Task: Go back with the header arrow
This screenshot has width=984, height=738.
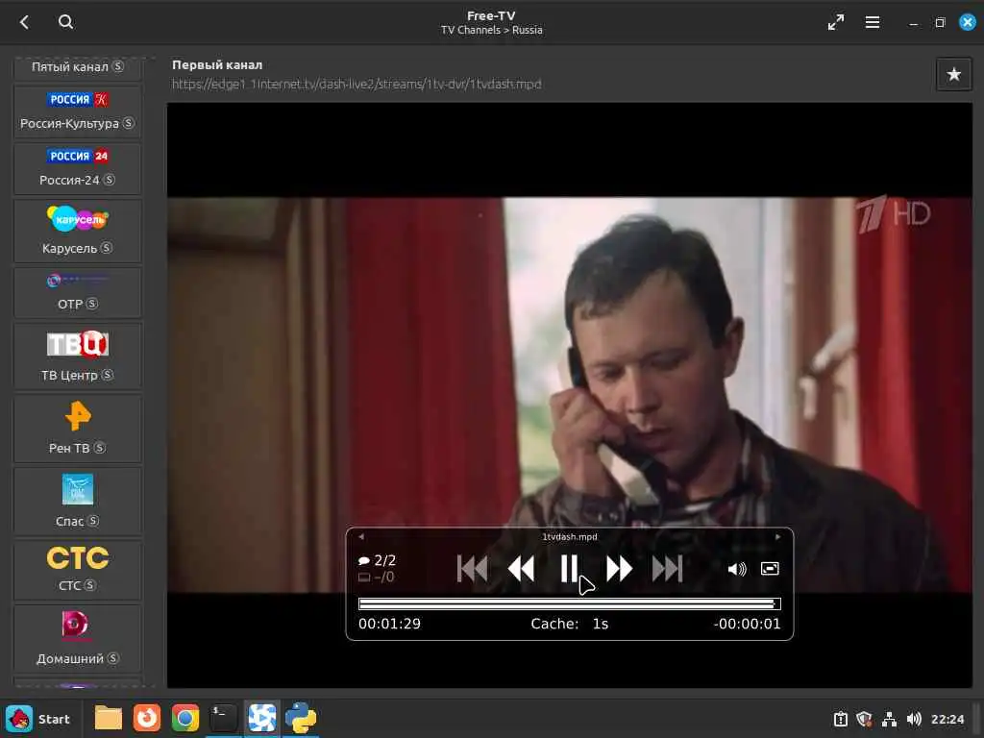Action: (24, 22)
